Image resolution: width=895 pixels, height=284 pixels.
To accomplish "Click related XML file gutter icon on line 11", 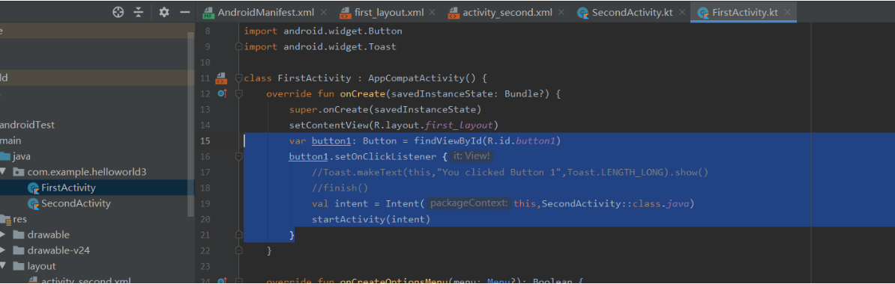I will pos(221,78).
